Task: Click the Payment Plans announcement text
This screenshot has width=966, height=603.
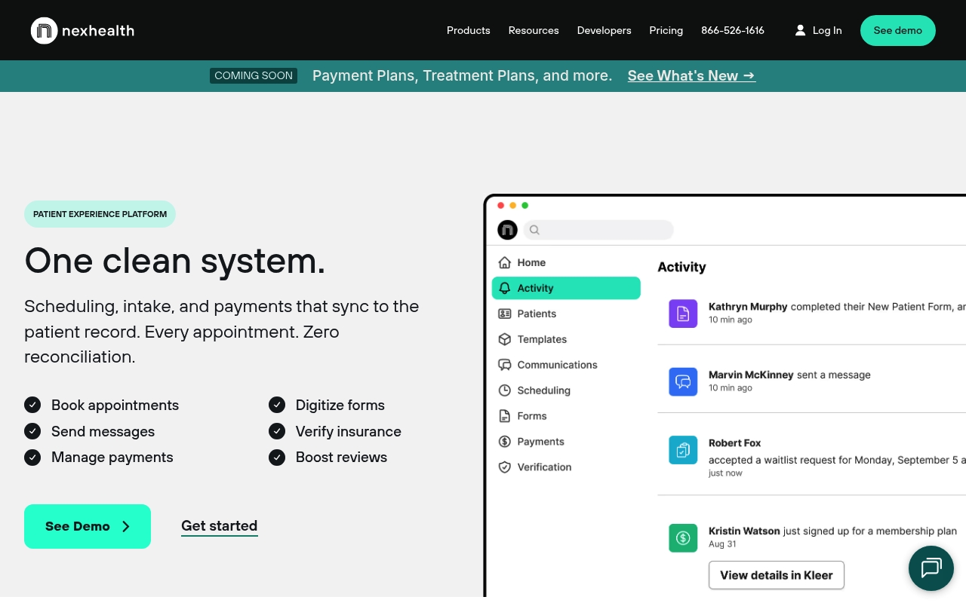Action: pos(462,75)
